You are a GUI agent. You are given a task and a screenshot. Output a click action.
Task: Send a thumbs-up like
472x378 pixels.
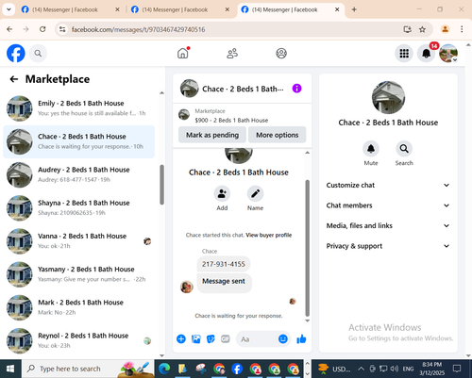click(x=301, y=338)
